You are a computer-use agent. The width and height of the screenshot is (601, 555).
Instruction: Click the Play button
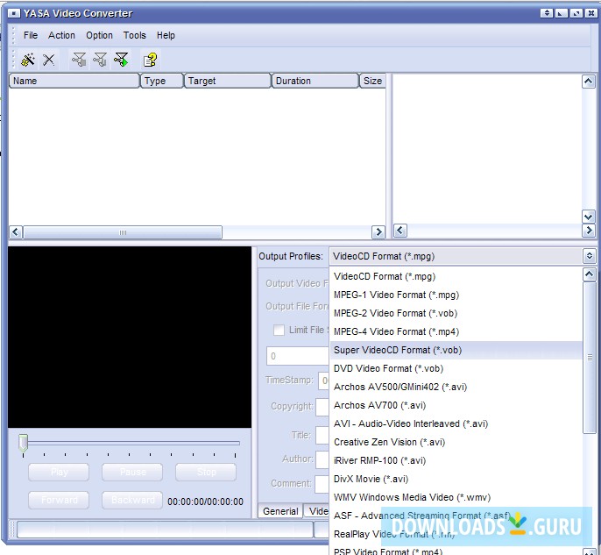coord(59,472)
